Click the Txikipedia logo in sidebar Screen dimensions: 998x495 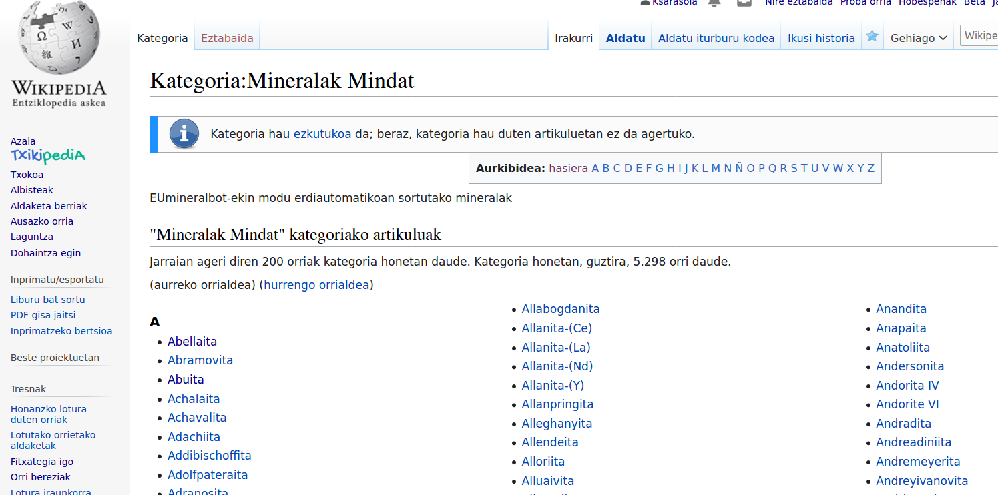[x=48, y=157]
